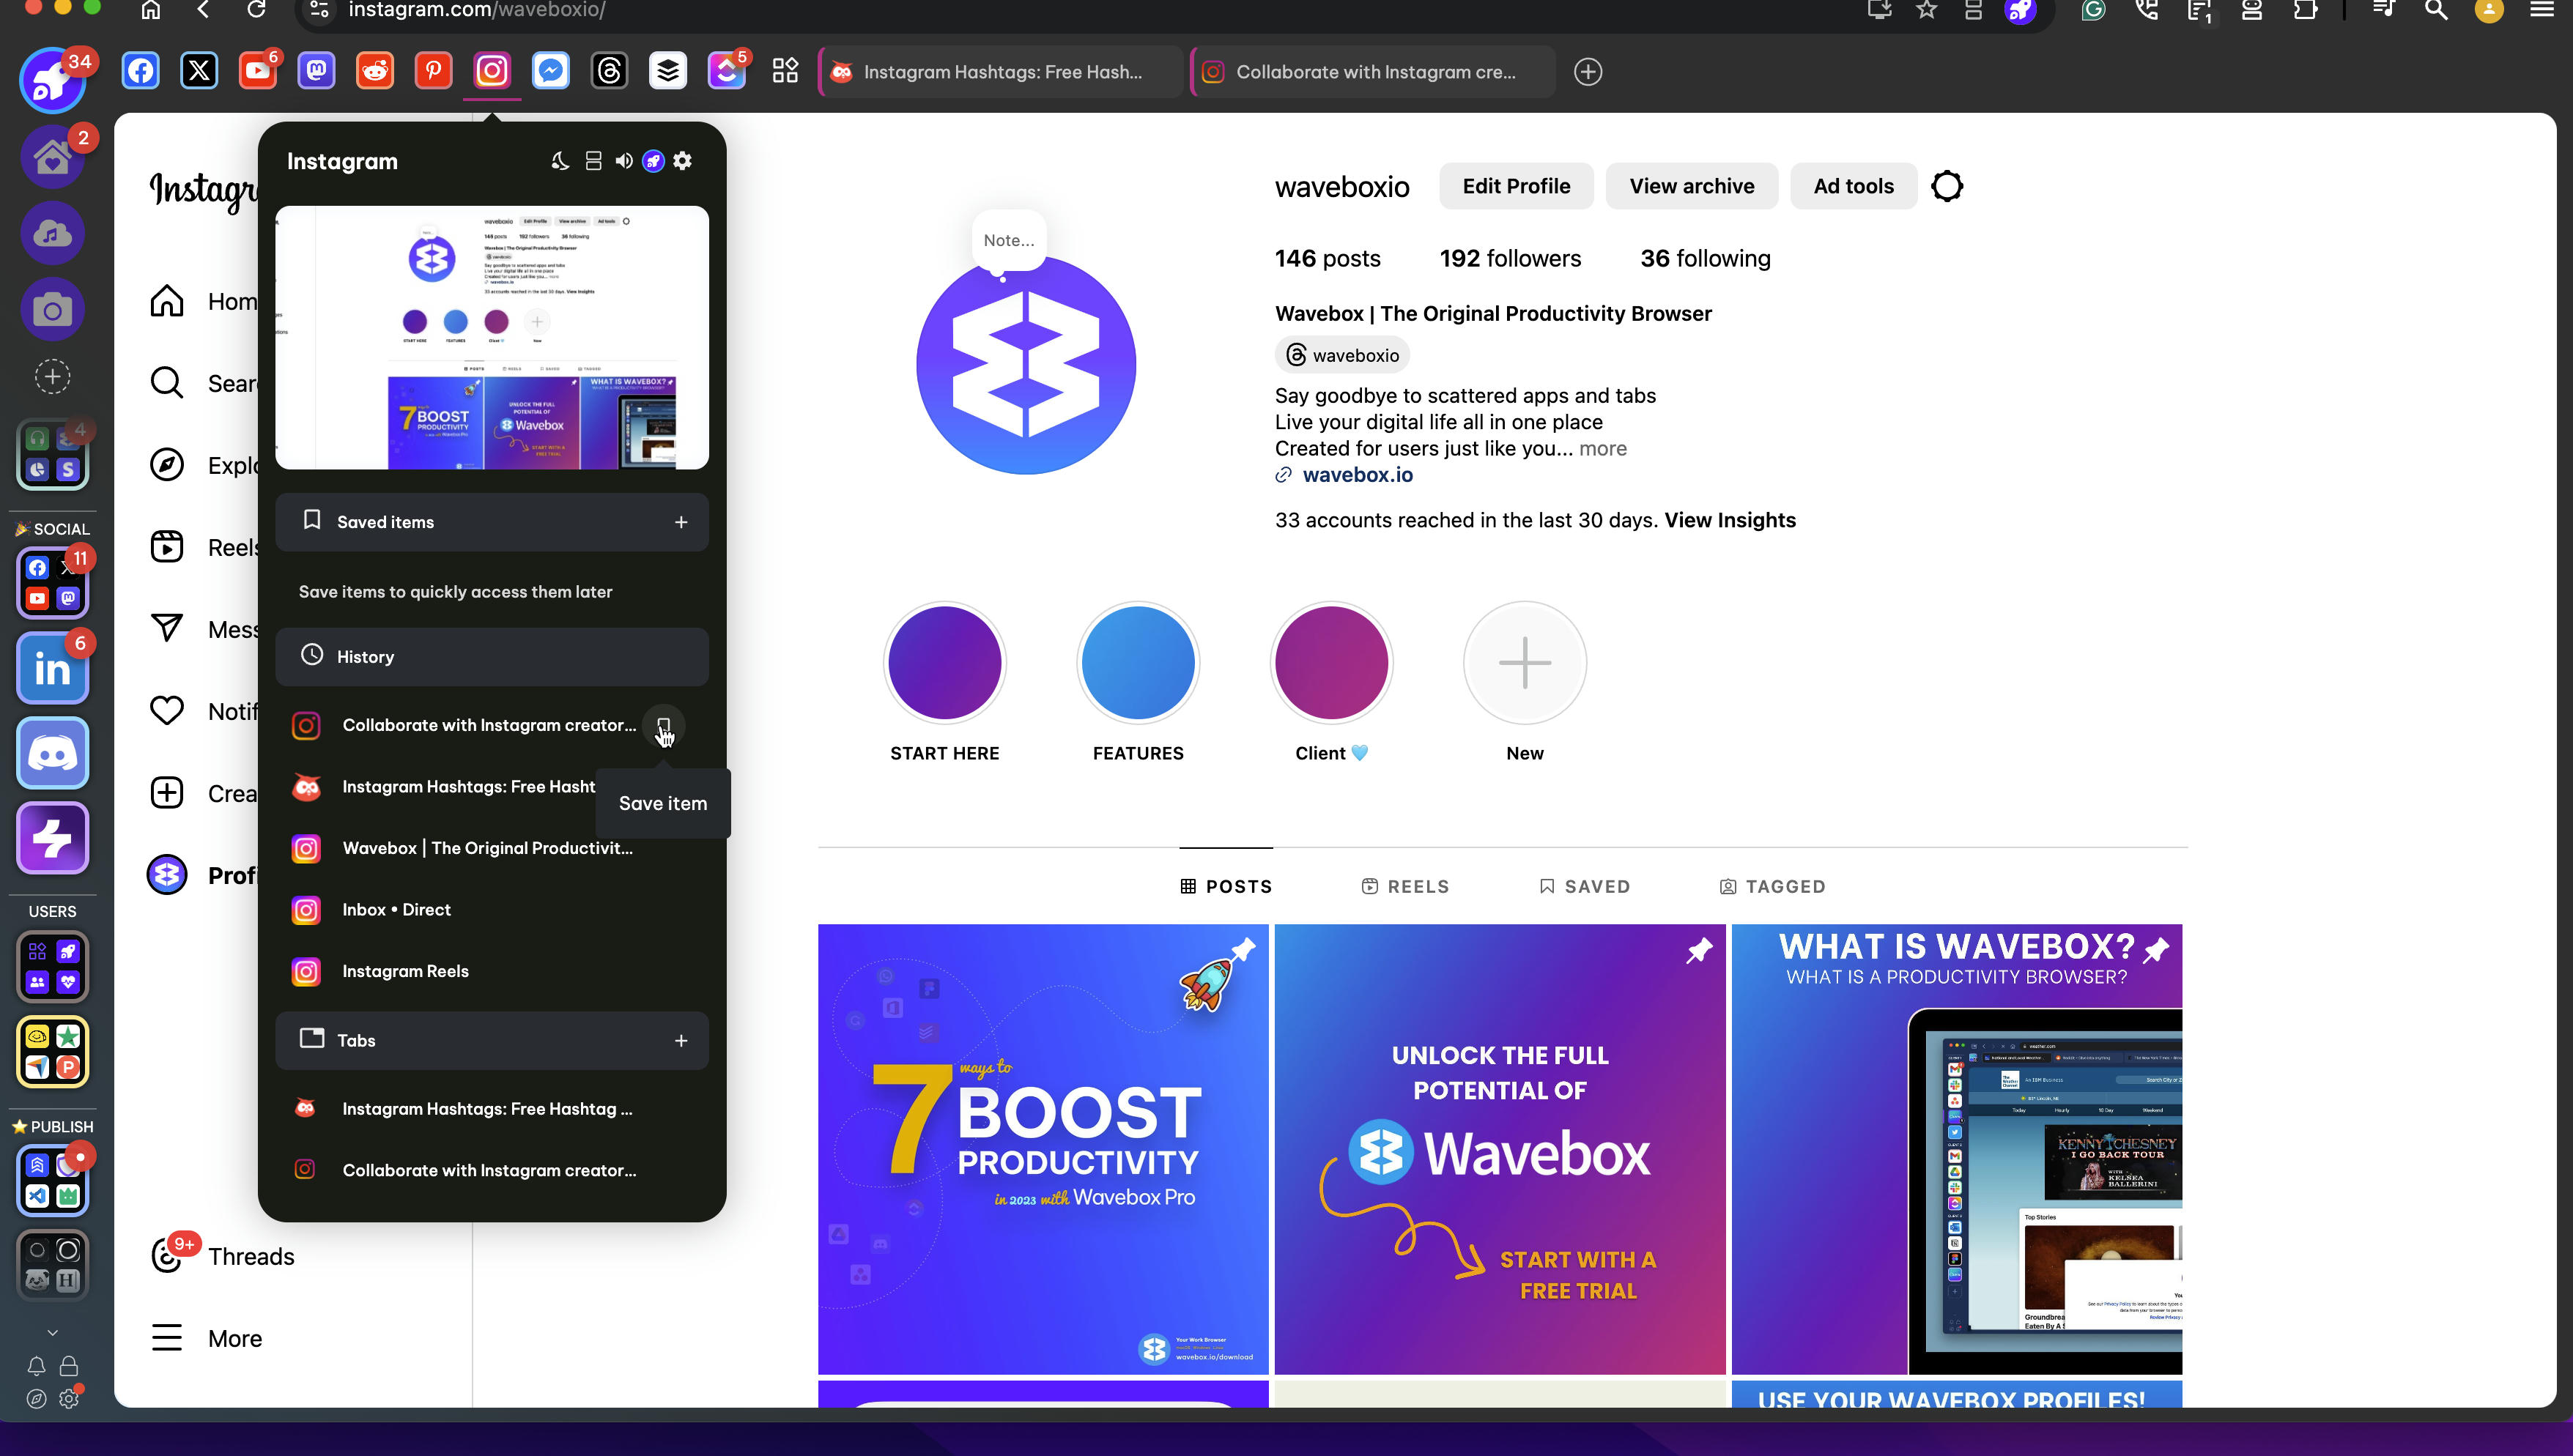Open the Client highlight
The height and width of the screenshot is (1456, 2573).
(x=1331, y=663)
